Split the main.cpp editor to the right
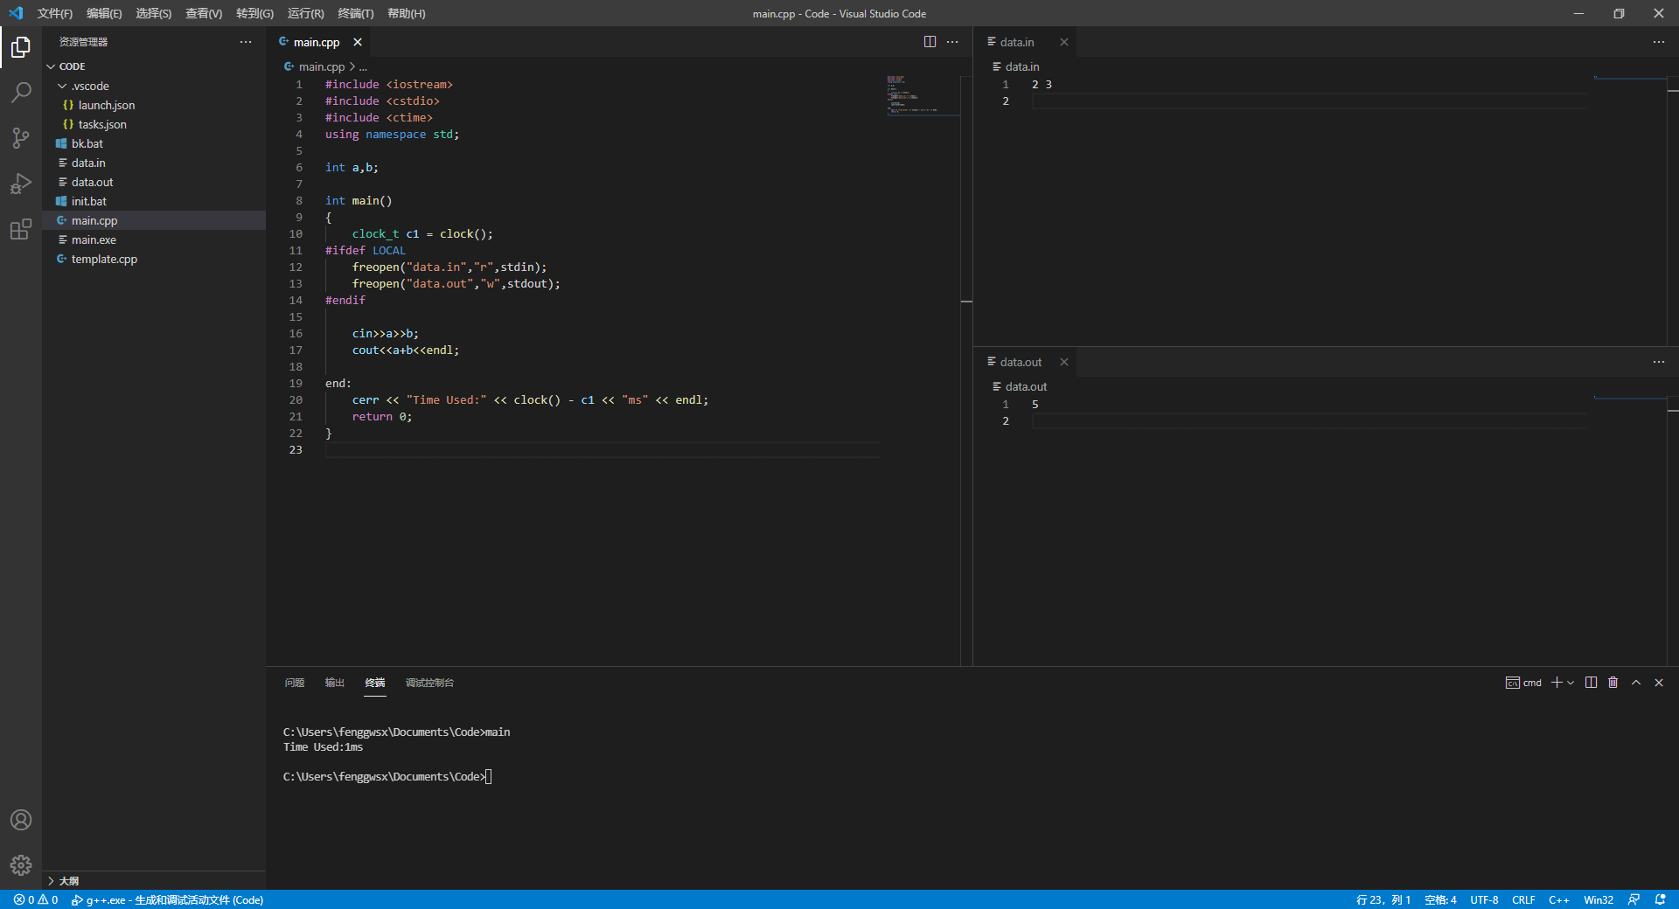 coord(930,42)
